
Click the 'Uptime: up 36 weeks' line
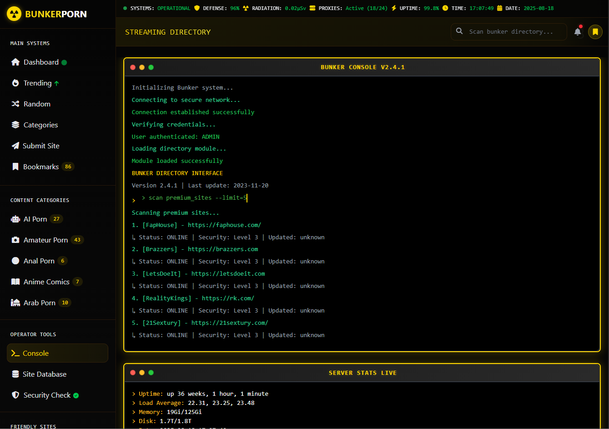[x=200, y=394]
